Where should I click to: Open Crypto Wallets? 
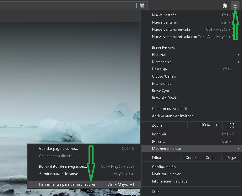point(191,76)
